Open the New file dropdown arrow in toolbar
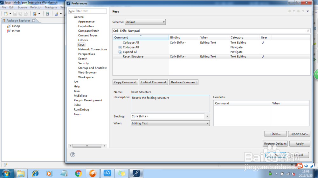Viewport: 318px width, 178px height. (10, 14)
